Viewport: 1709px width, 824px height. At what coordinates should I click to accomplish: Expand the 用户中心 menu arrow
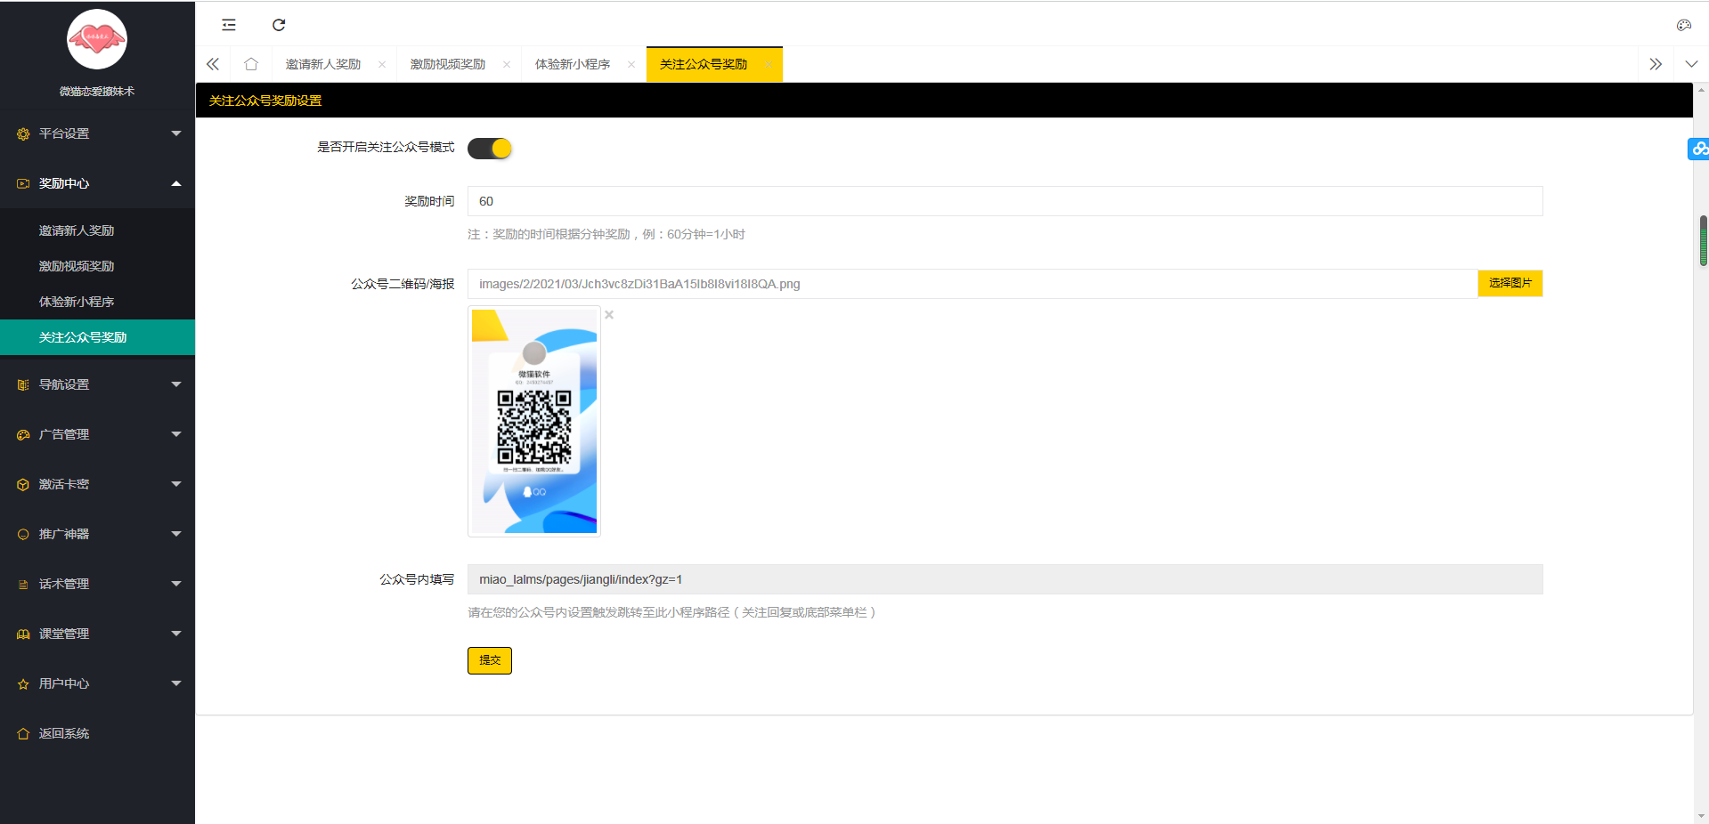[x=176, y=683]
